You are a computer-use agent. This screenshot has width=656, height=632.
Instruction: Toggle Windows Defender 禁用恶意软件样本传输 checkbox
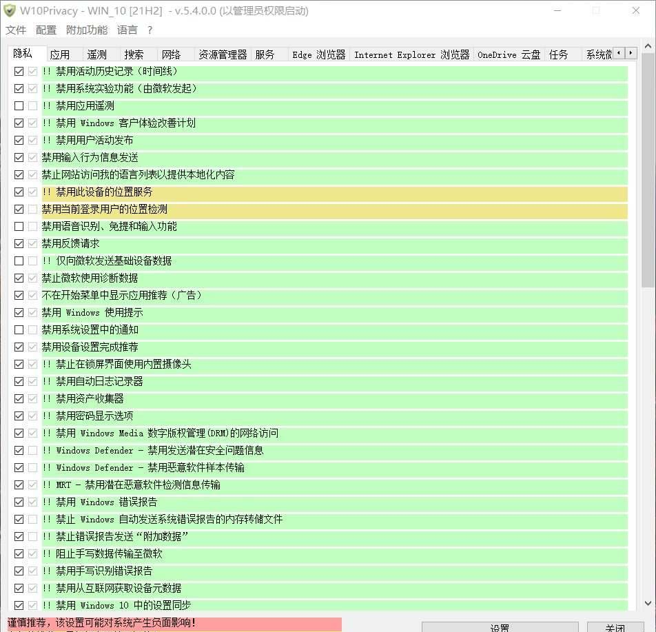(x=19, y=468)
